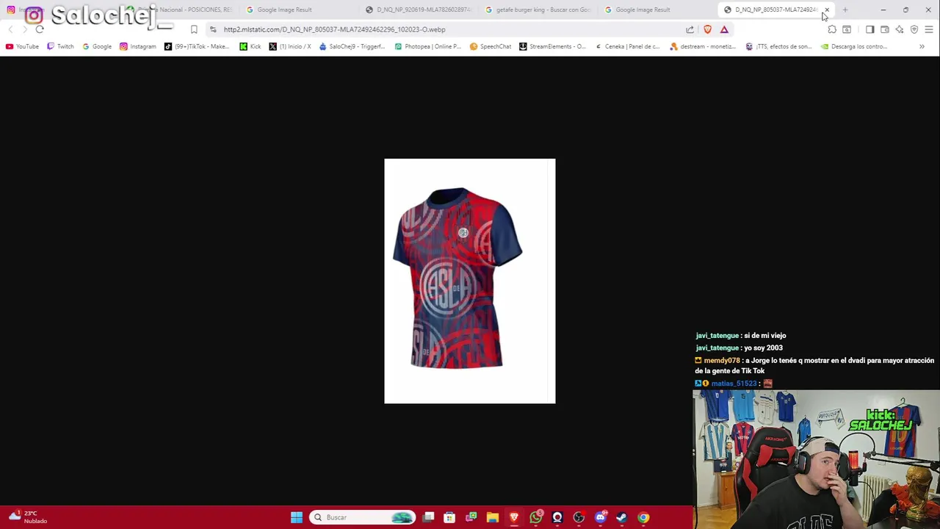This screenshot has height=529, width=940.
Task: Open site information icon beside the URL
Action: 213,29
